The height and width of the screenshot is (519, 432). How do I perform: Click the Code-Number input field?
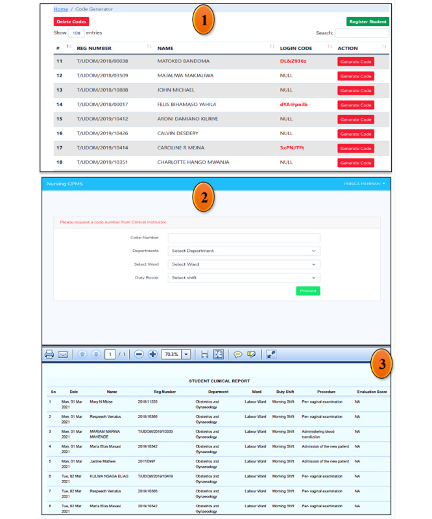point(244,238)
